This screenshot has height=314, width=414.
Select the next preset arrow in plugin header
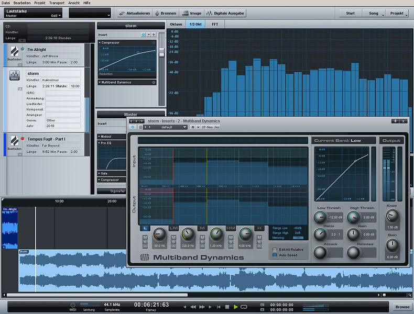(149, 127)
